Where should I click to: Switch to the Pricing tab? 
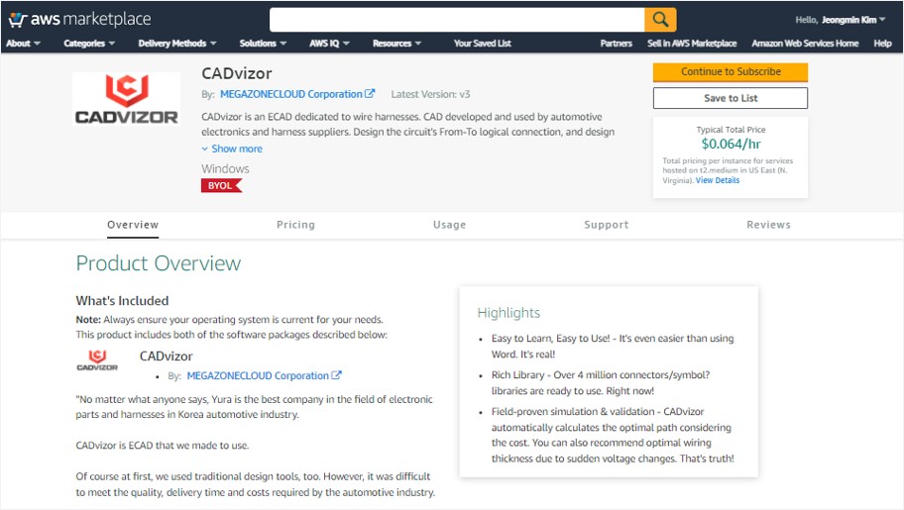(295, 225)
